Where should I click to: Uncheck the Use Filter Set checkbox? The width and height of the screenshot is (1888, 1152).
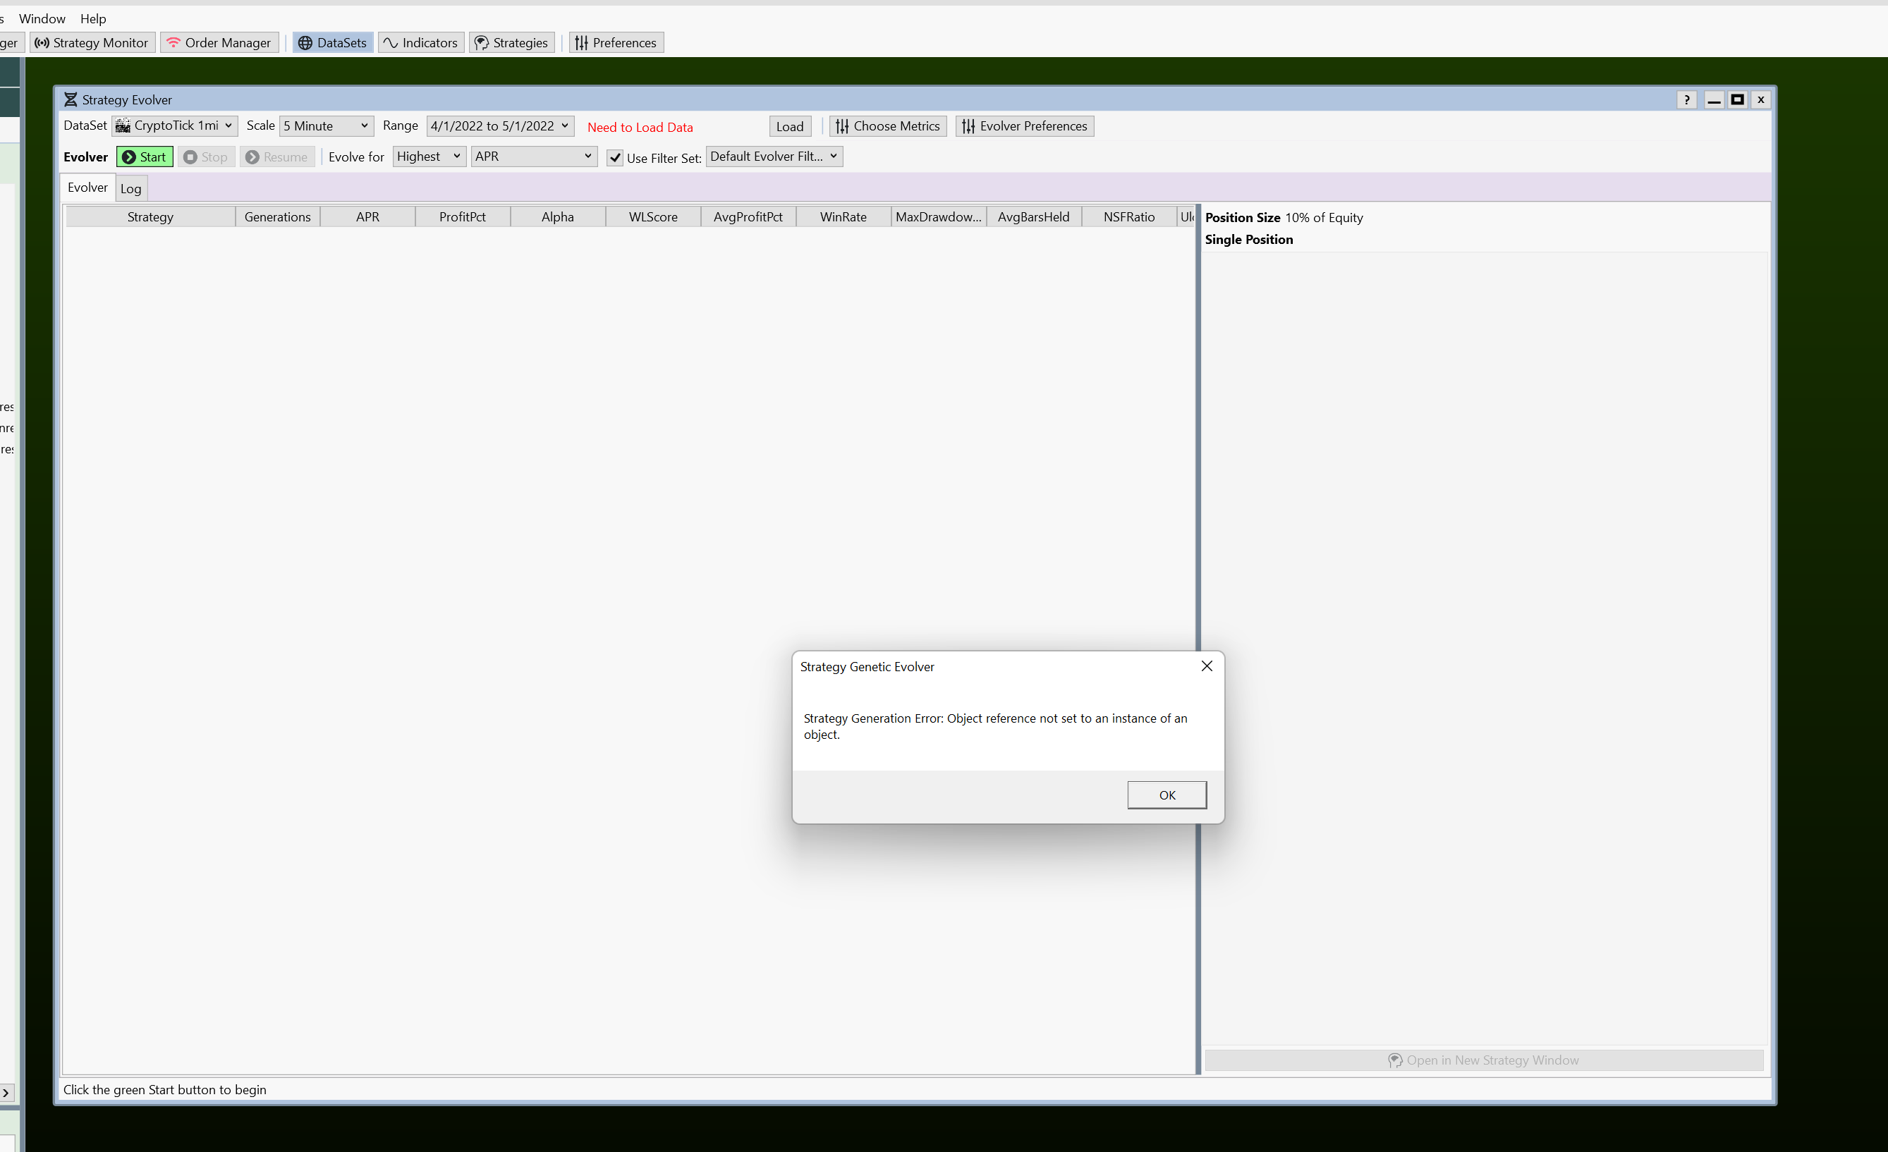(614, 158)
